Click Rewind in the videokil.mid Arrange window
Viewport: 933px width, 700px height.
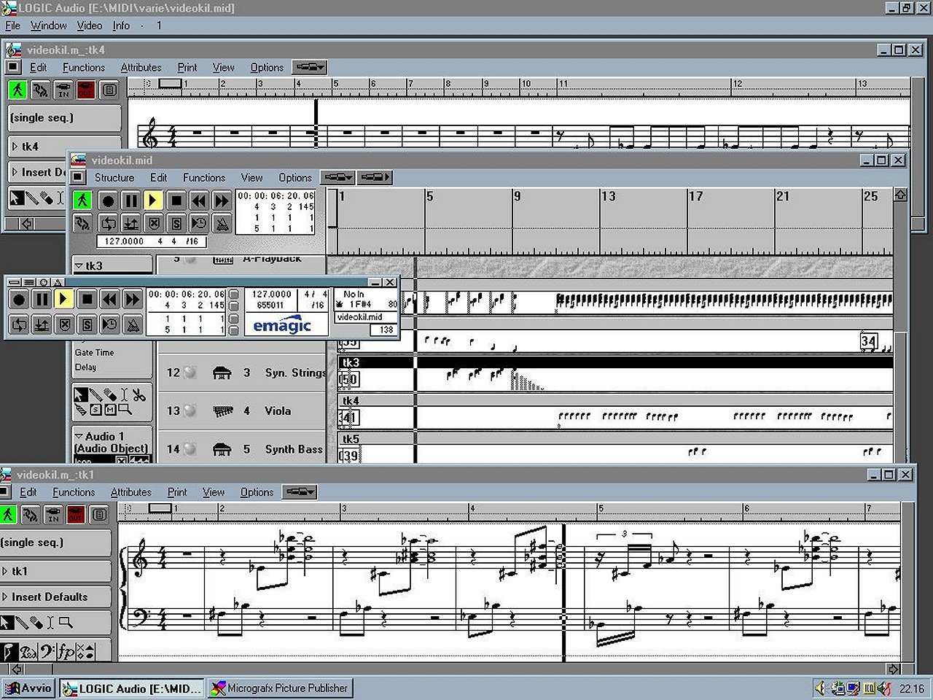(x=198, y=201)
